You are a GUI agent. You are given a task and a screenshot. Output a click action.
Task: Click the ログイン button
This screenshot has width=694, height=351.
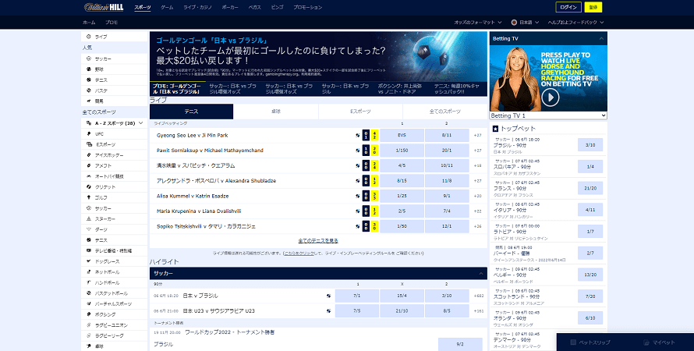568,7
